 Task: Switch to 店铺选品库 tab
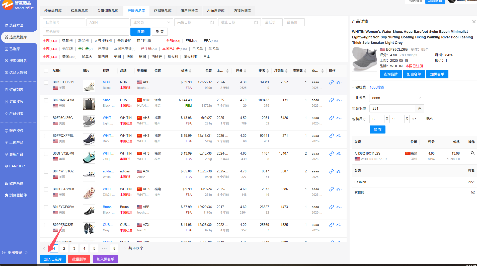163,11
